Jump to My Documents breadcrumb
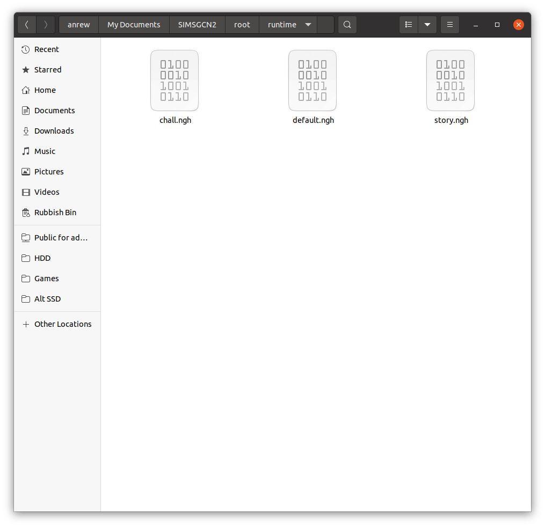The image size is (545, 527). 134,25
